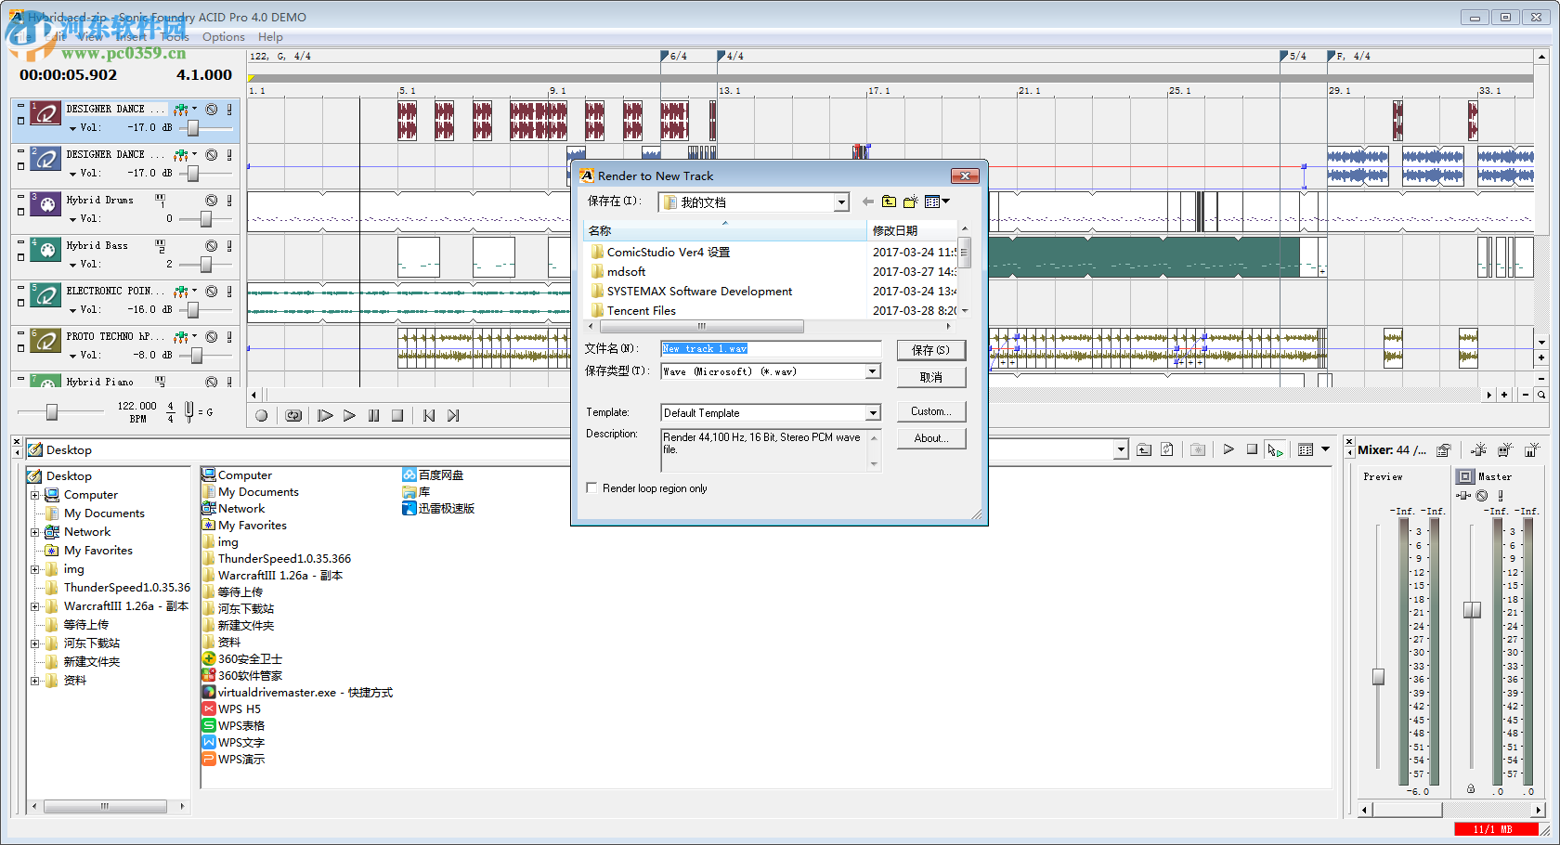The width and height of the screenshot is (1560, 845).
Task: Click the project tuning fork key icon
Action: [x=189, y=410]
